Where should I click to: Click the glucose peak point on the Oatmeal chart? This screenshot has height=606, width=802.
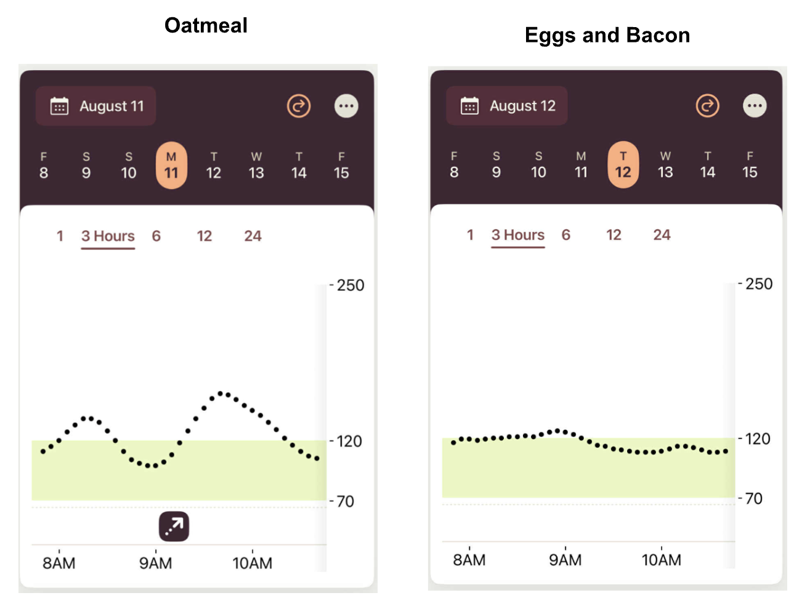click(221, 393)
